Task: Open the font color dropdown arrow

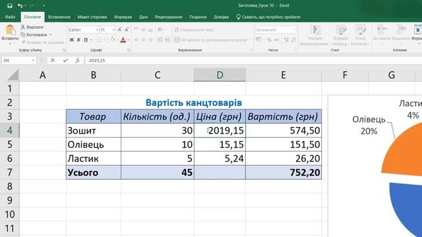Action: pos(128,40)
